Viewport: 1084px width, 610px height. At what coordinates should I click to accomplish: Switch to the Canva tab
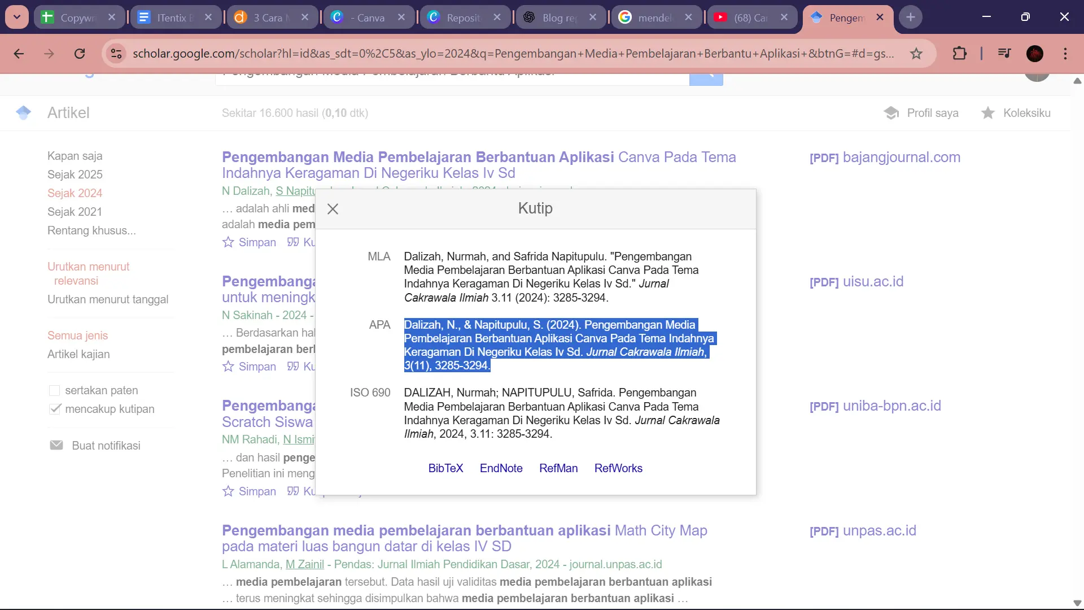coord(367,18)
